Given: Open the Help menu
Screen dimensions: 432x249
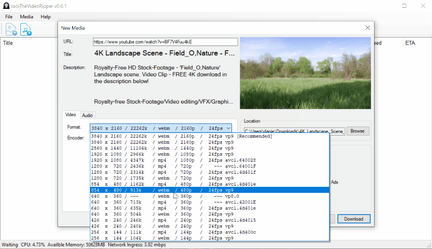Looking at the screenshot, I should [46, 17].
